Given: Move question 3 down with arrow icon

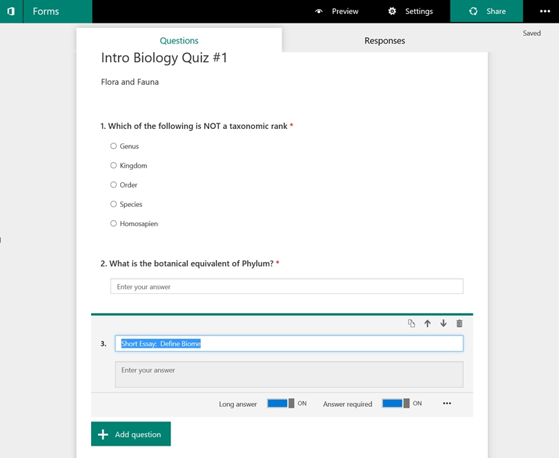Looking at the screenshot, I should tap(443, 323).
